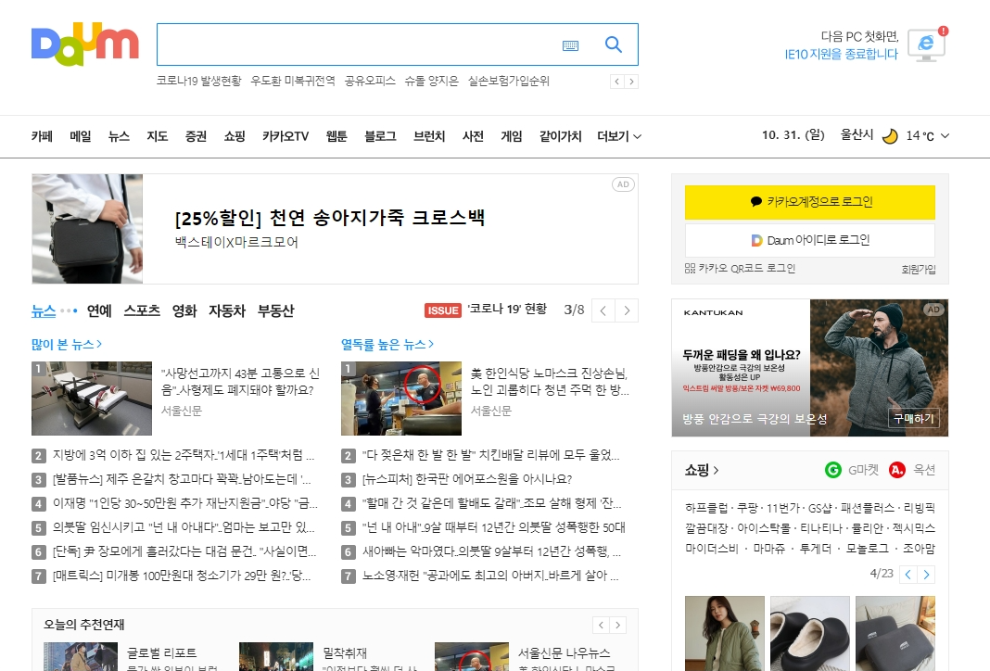Click the G마켓 logo icon
The width and height of the screenshot is (990, 671).
click(833, 470)
